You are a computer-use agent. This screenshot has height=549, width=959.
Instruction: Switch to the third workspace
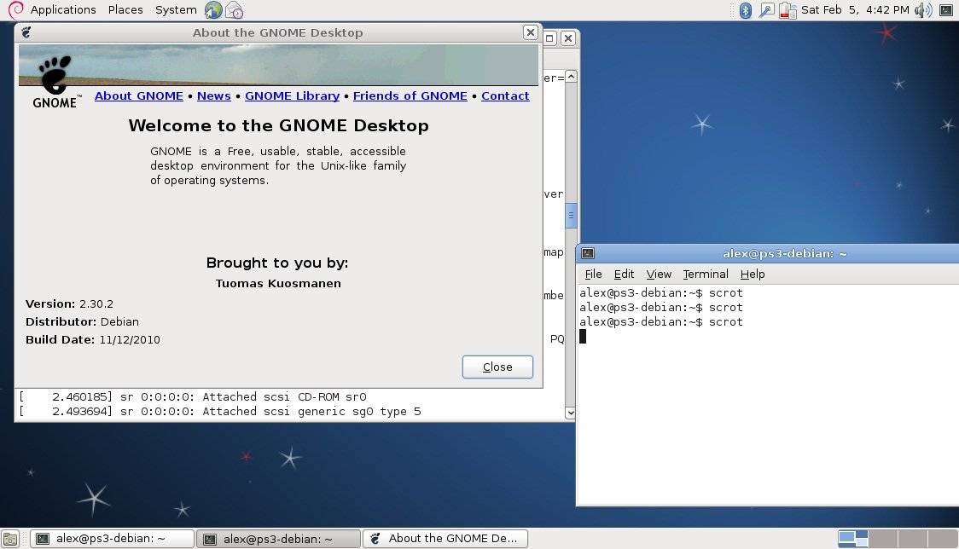913,539
